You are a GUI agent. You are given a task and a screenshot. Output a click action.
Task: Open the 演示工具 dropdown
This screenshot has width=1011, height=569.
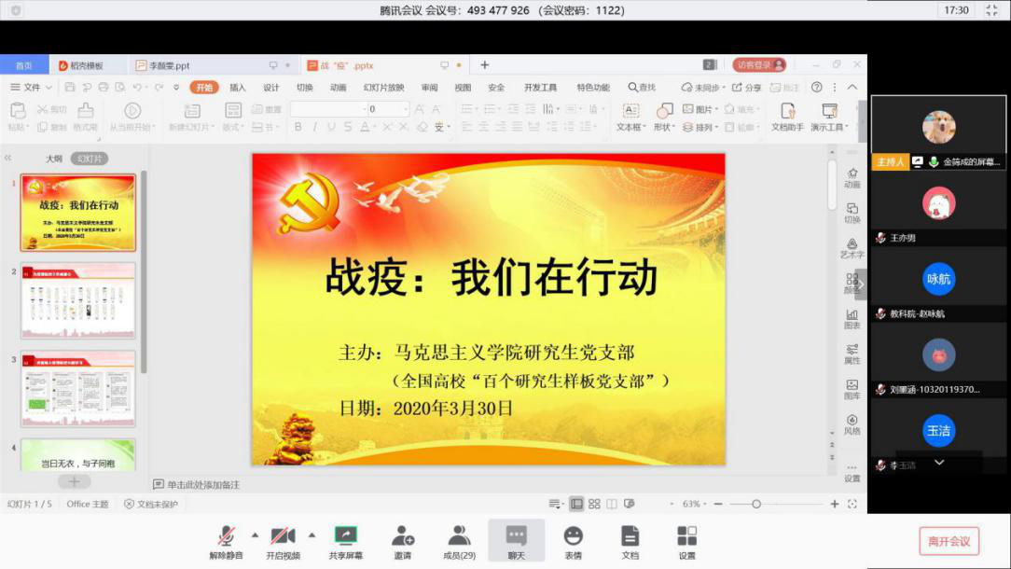830,117
